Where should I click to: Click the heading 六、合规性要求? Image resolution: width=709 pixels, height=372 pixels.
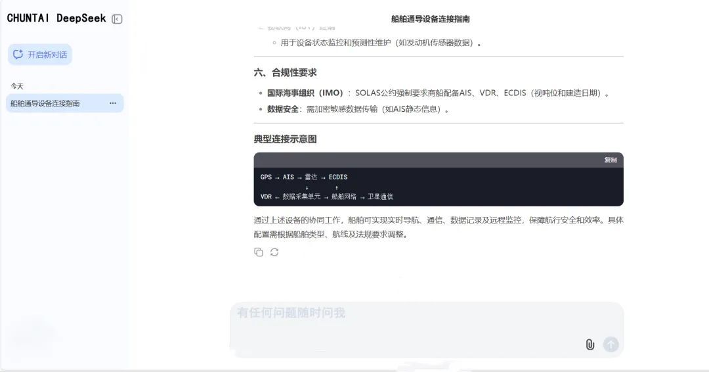(x=286, y=72)
